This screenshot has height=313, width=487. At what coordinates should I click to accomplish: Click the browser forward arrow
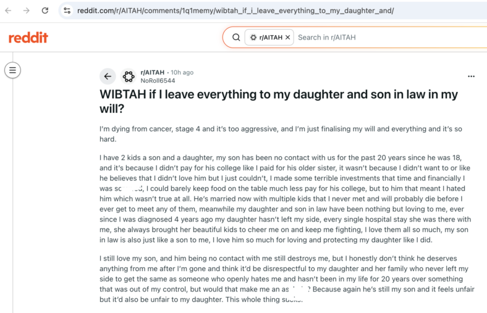click(x=27, y=10)
